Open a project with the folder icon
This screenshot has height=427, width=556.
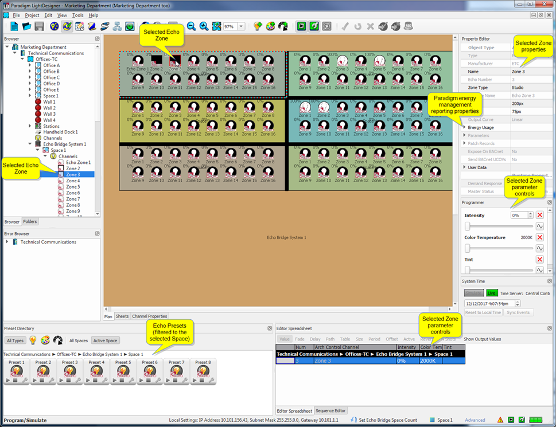coord(26,26)
